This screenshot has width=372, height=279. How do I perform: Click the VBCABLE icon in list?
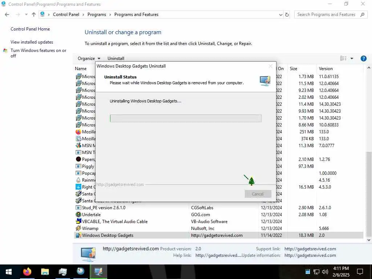(x=78, y=221)
